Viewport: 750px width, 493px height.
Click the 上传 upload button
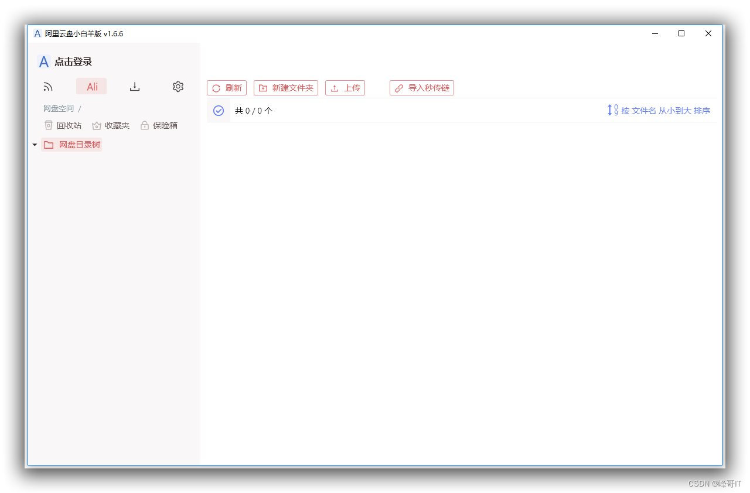[x=345, y=88]
